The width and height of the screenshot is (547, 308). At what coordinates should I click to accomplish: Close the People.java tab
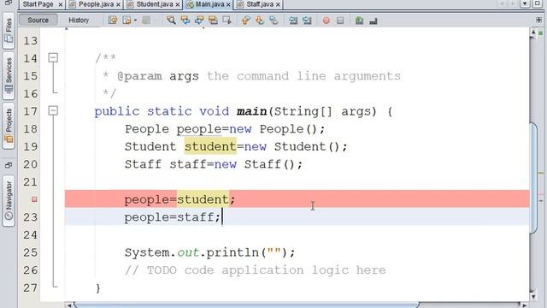[x=118, y=4]
